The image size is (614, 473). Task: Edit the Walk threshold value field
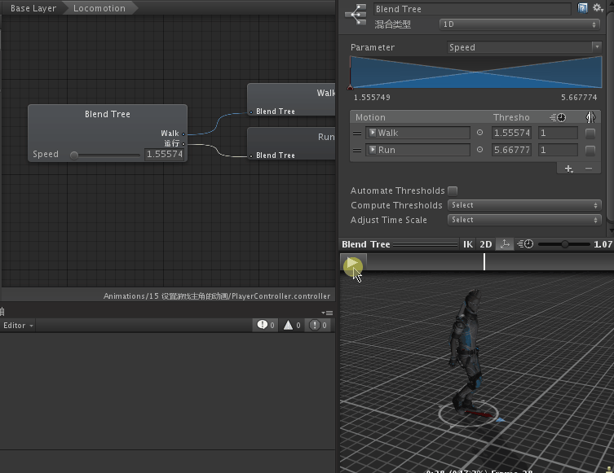[x=511, y=133]
